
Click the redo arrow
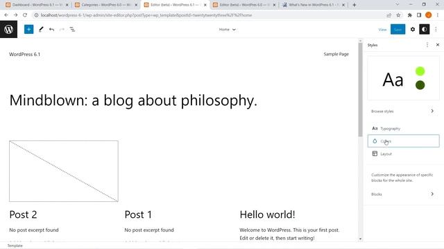coord(62,29)
